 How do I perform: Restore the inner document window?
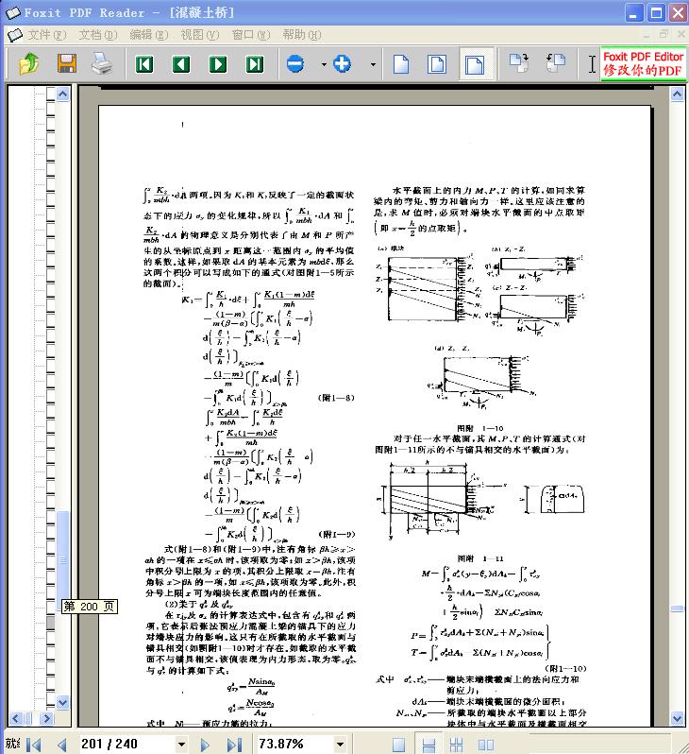664,34
